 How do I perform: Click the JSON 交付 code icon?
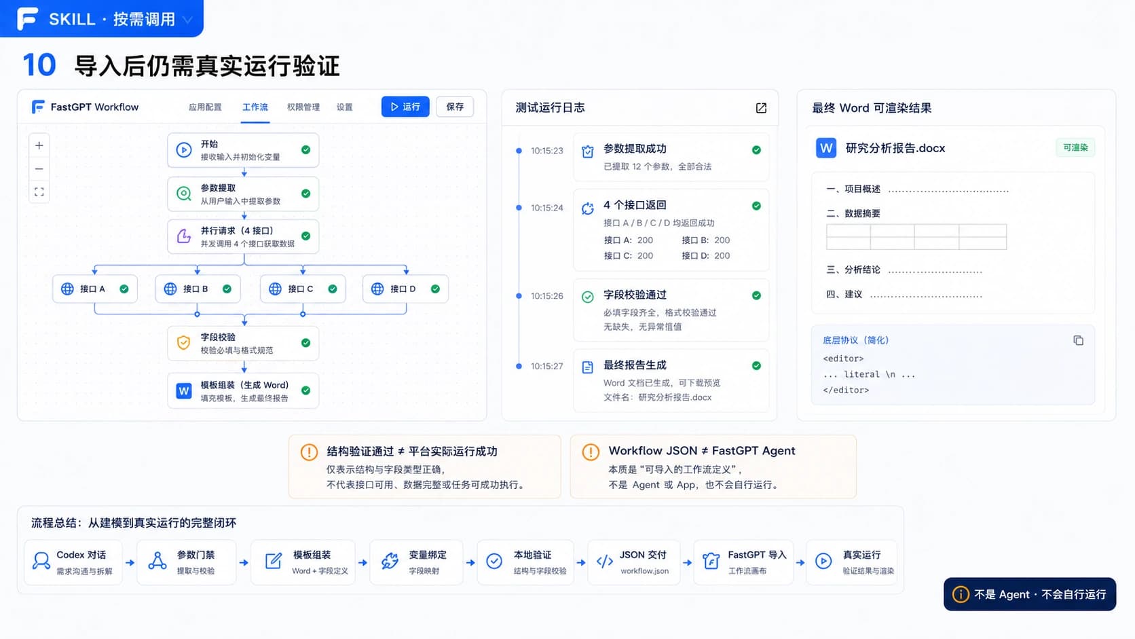[x=605, y=561]
